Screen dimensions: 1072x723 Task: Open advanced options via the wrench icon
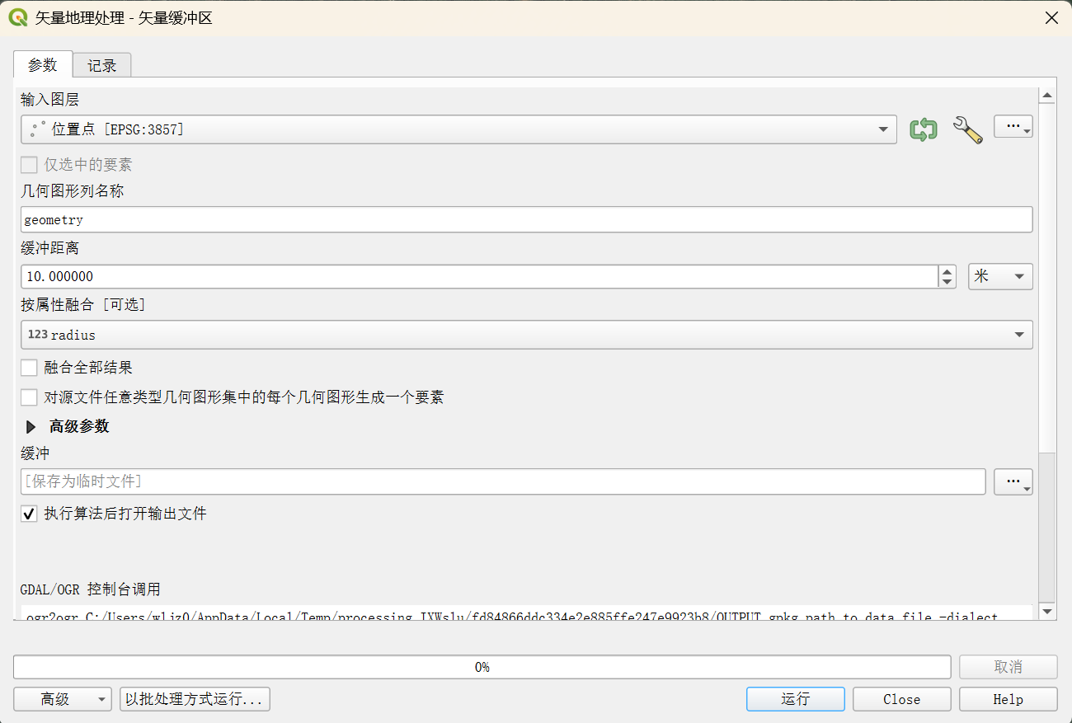967,129
